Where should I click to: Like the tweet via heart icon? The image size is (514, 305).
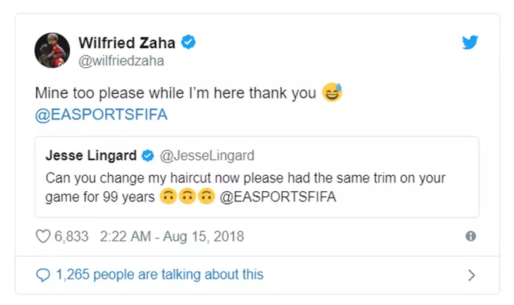click(x=43, y=236)
